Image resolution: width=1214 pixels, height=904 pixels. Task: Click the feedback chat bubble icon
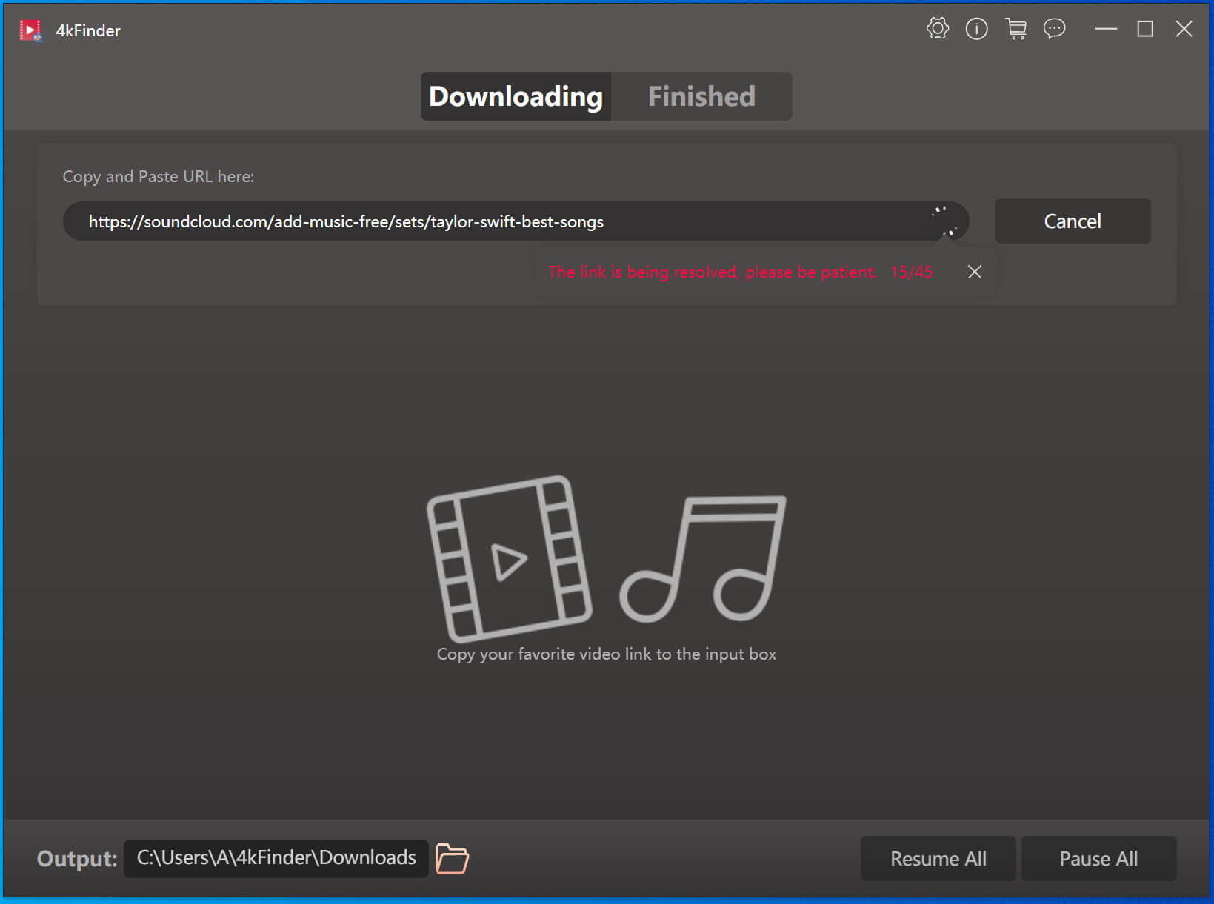1054,29
